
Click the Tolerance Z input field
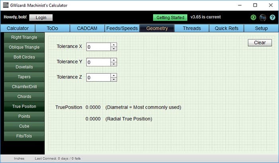pyautogui.click(x=98, y=78)
